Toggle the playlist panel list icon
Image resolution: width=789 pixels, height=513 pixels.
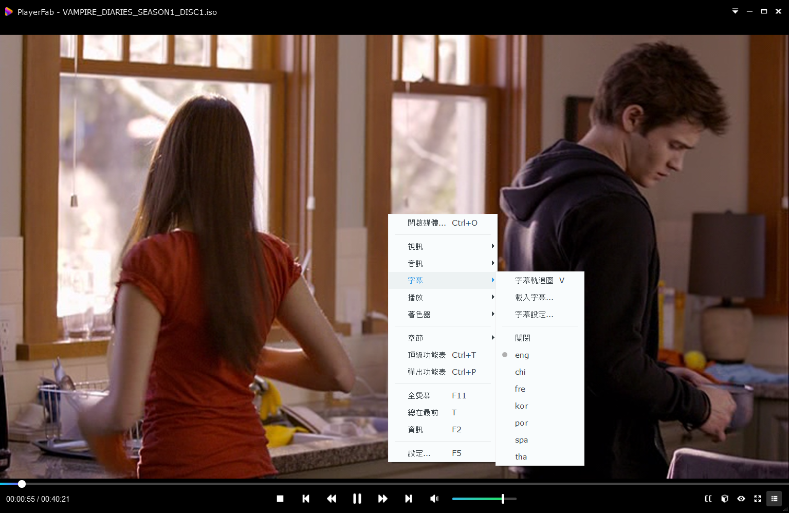(774, 499)
